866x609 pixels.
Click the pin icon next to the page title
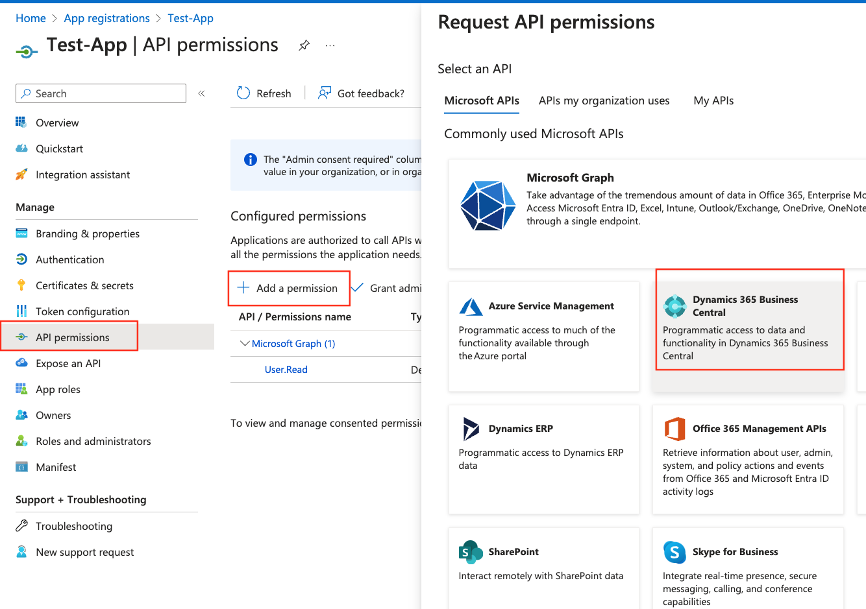point(304,45)
